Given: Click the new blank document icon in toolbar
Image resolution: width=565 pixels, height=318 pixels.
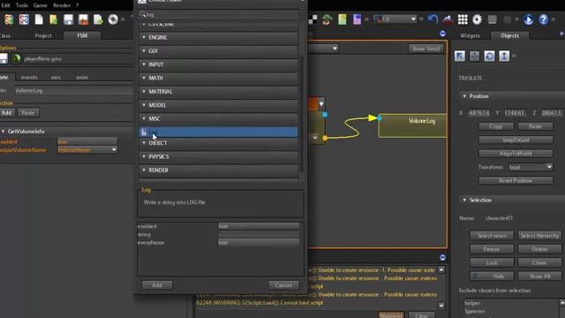Looking at the screenshot, I should coord(39,19).
